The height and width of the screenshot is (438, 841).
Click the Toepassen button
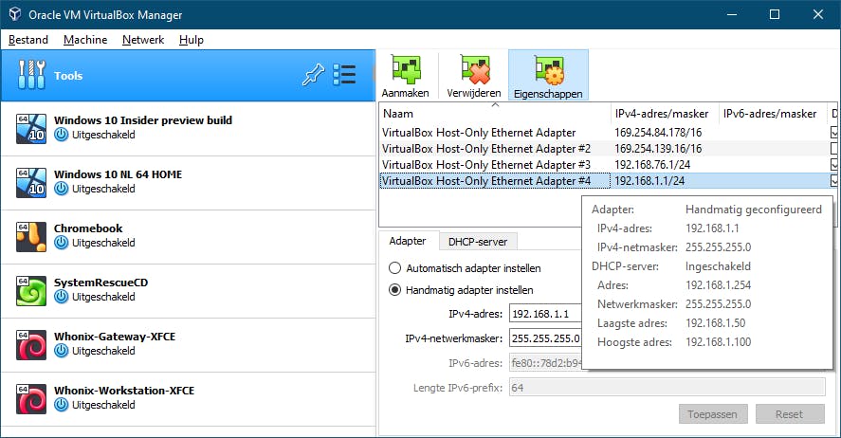point(713,414)
